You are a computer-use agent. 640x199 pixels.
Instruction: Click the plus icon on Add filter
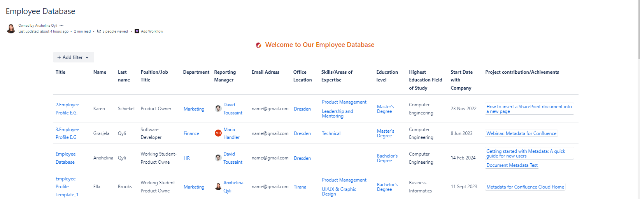coord(59,57)
